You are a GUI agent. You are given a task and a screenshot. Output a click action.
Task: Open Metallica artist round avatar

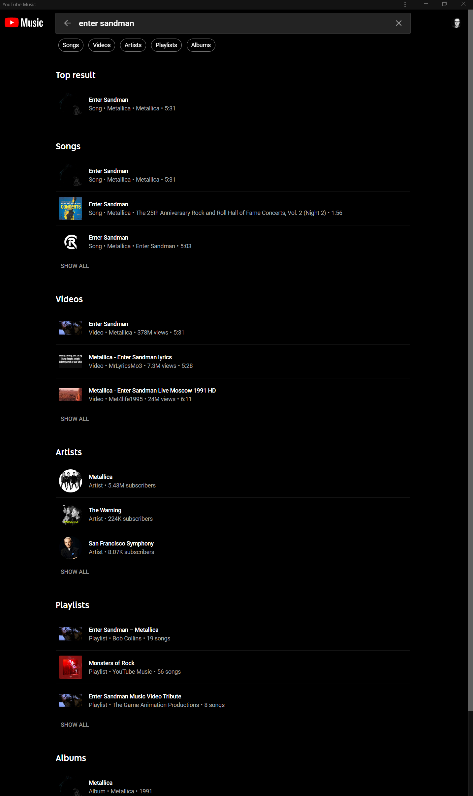click(x=71, y=481)
